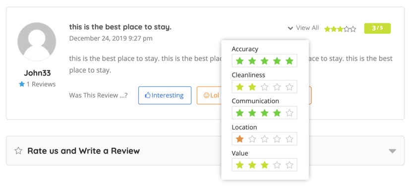
Task: Click the Rate us and Write a Review heading
Action: coord(84,151)
